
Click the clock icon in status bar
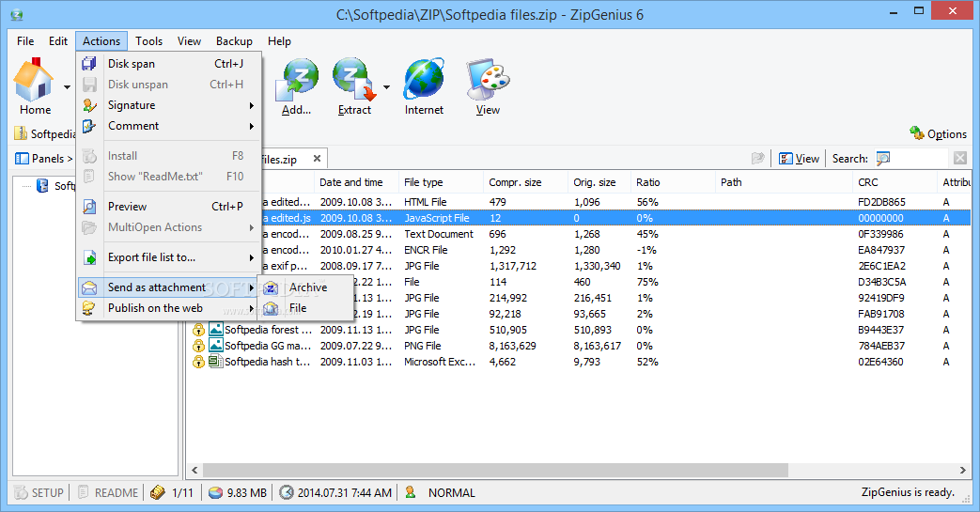tap(287, 492)
